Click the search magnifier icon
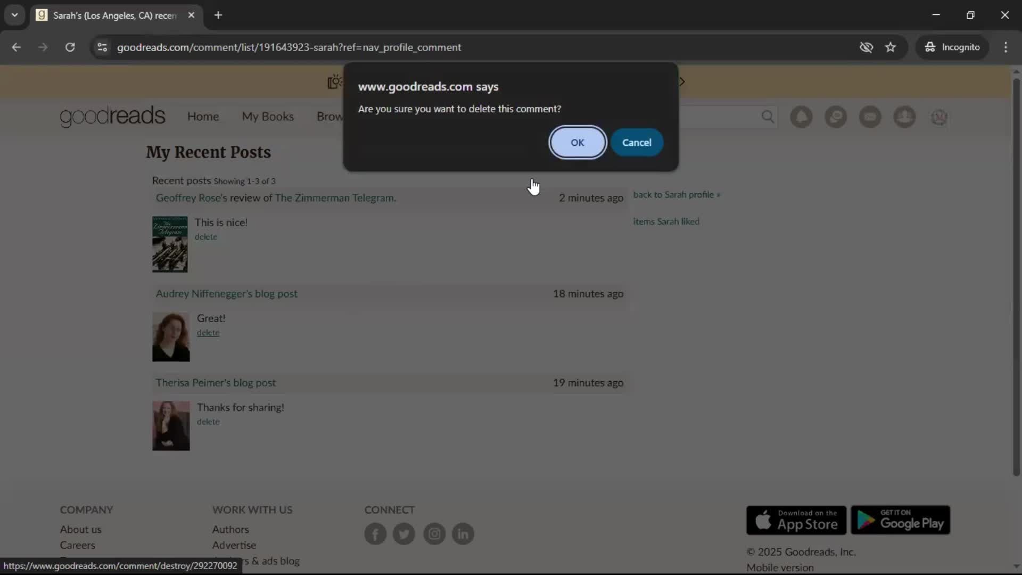The width and height of the screenshot is (1022, 575). pos(768,116)
